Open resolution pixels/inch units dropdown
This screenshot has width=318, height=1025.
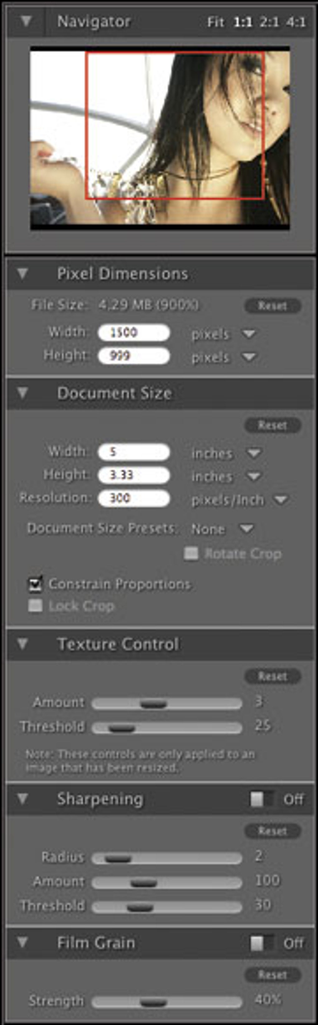281,499
